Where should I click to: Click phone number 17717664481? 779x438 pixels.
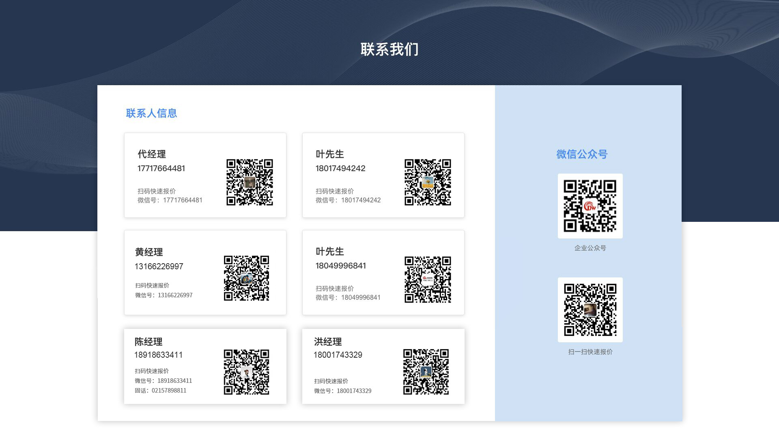[161, 168]
